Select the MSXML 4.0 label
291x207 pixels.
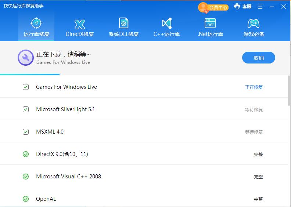click(50, 132)
